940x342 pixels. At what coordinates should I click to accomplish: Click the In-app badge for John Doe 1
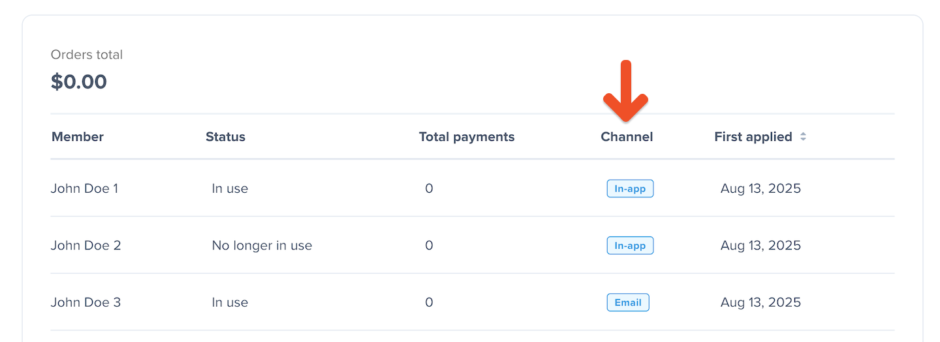click(x=630, y=189)
